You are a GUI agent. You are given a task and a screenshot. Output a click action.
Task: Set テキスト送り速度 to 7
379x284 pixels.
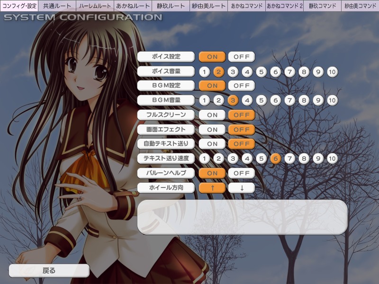tap(290, 159)
